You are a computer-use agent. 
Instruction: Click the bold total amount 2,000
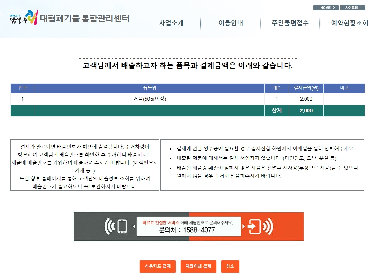pos(306,111)
